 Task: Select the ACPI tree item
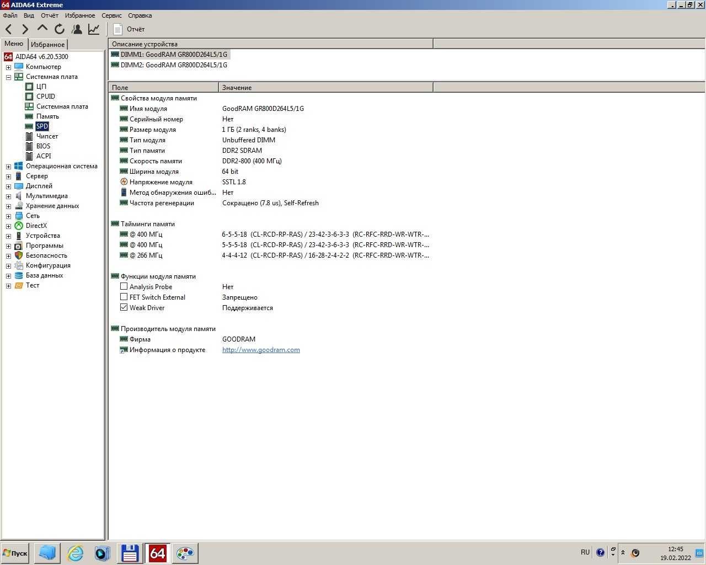[44, 156]
